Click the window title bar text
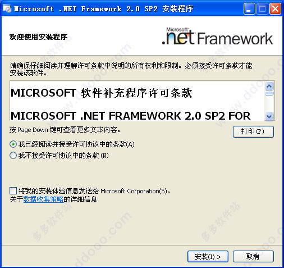Viewport: 284px width, 268px height. 103,9
